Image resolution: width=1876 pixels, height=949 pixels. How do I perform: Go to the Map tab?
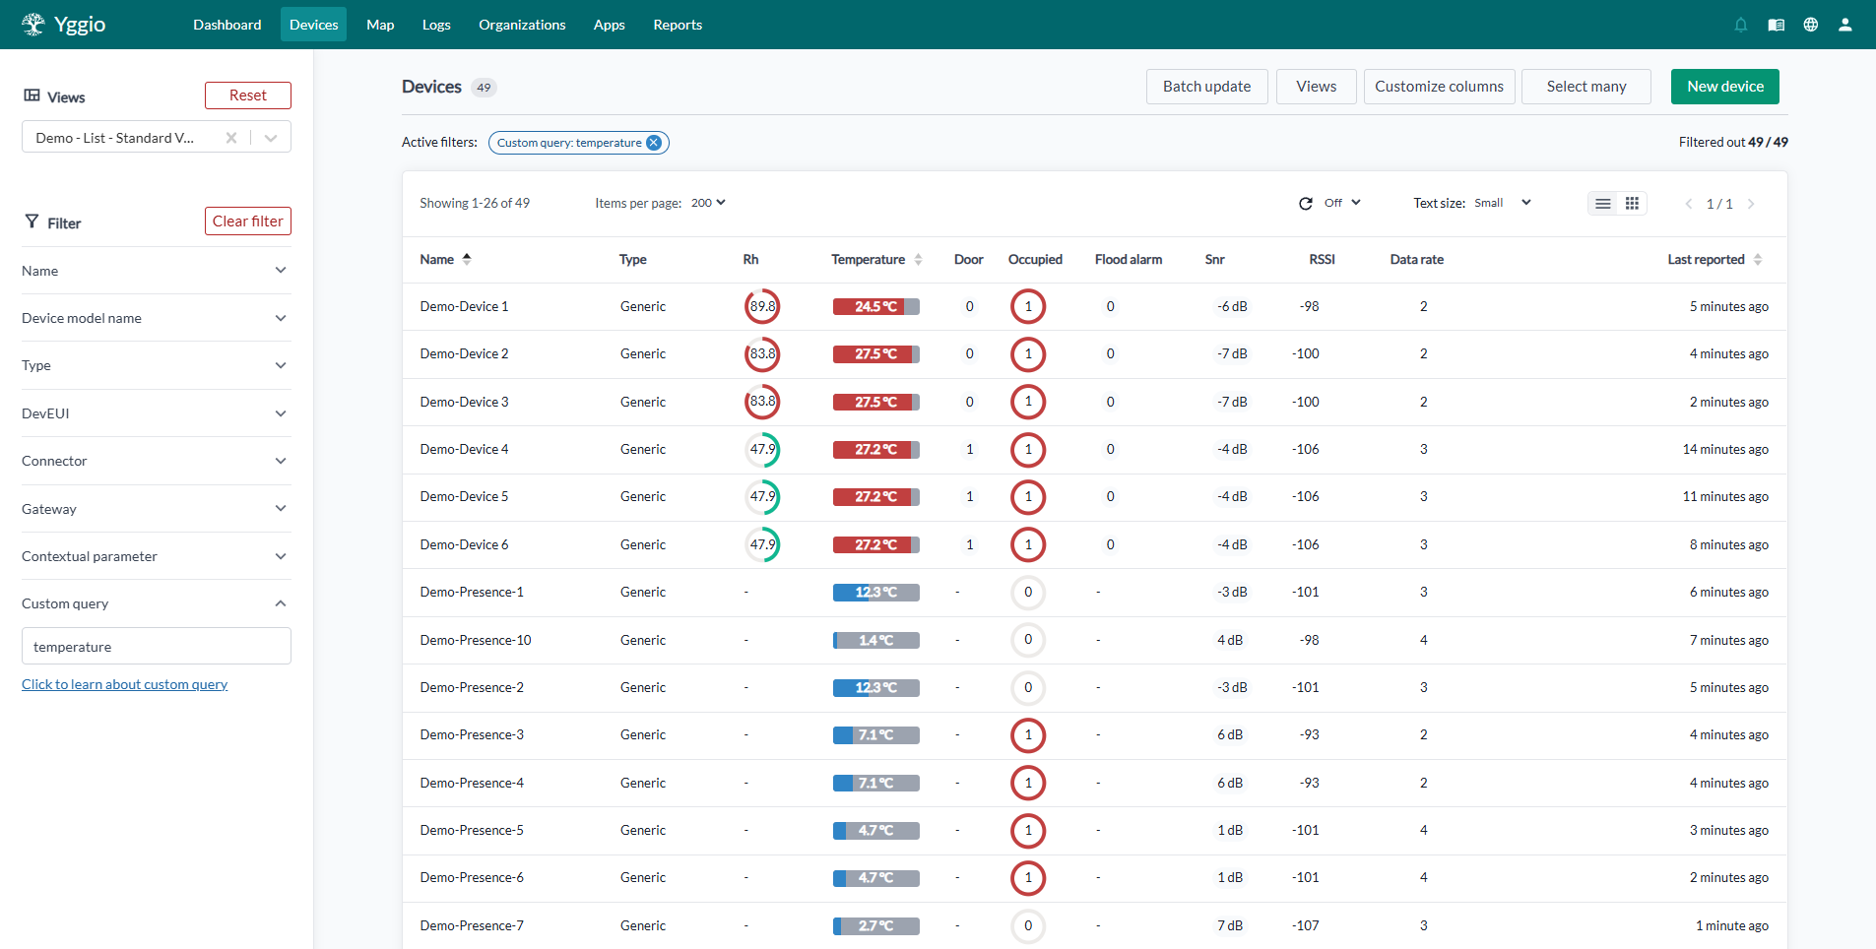tap(380, 25)
